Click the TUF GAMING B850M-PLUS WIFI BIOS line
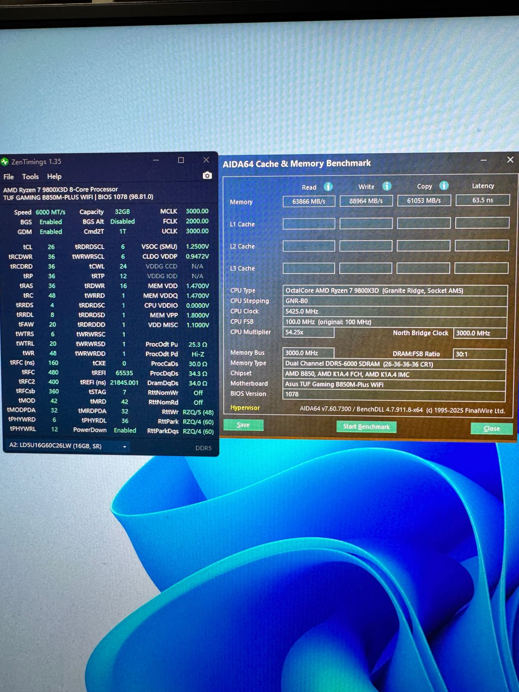519x692 pixels. [x=78, y=197]
